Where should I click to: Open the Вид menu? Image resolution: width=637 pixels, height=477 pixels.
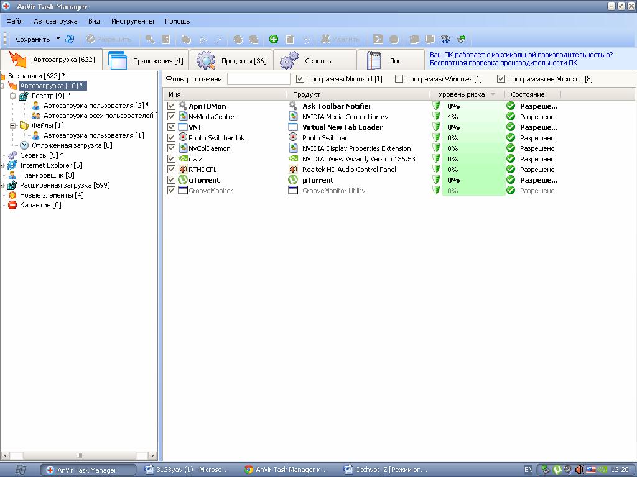coord(95,21)
